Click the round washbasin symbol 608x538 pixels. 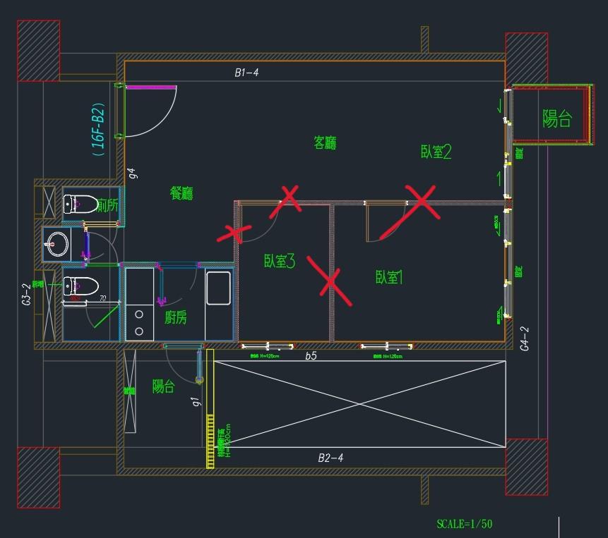(58, 245)
